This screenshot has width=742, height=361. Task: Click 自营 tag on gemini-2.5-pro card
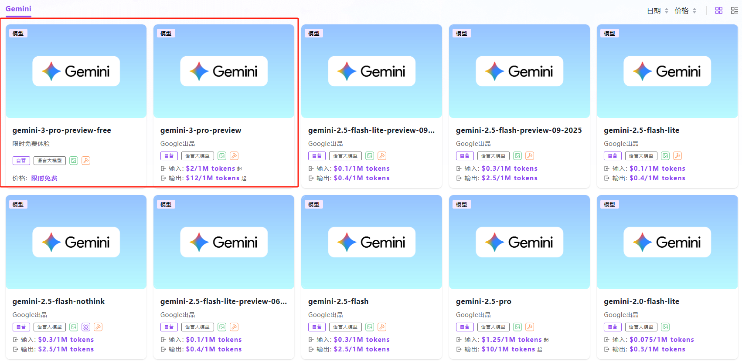pyautogui.click(x=465, y=327)
